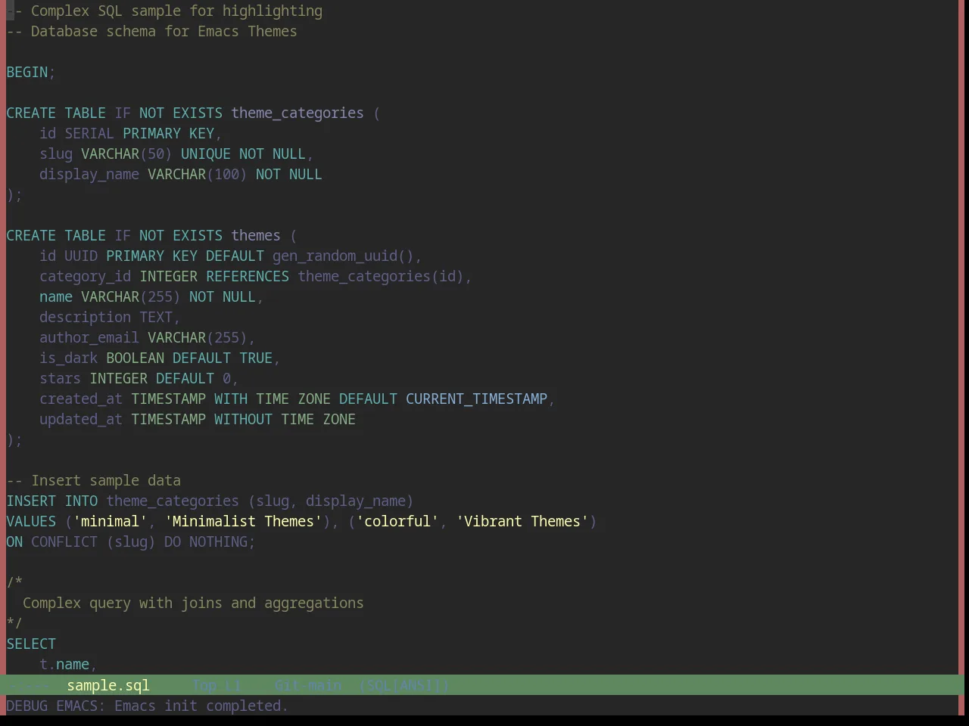
Task: Click 'author_email' column name
Action: (x=89, y=338)
